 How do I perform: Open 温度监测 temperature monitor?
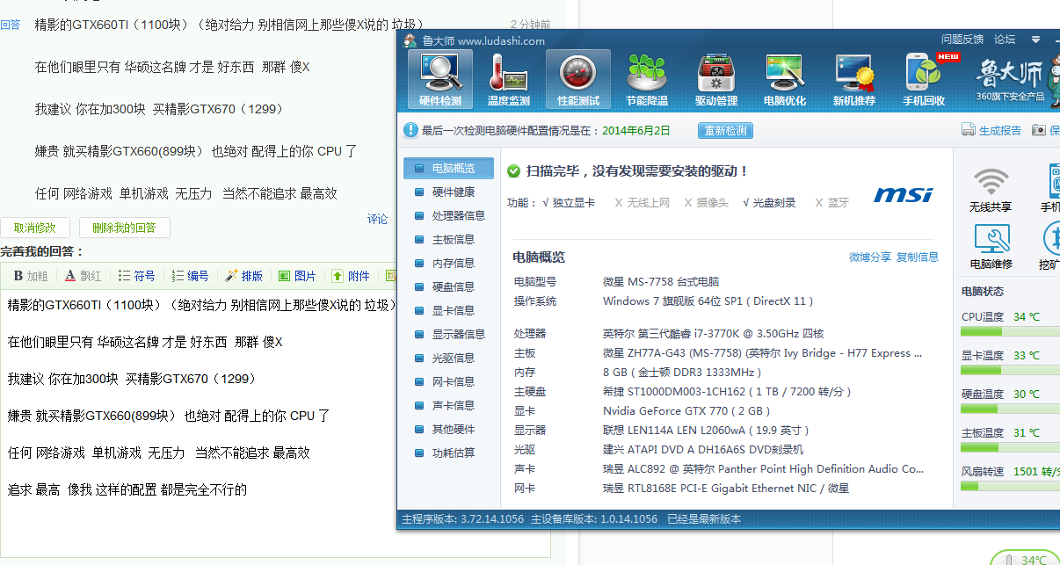508,80
